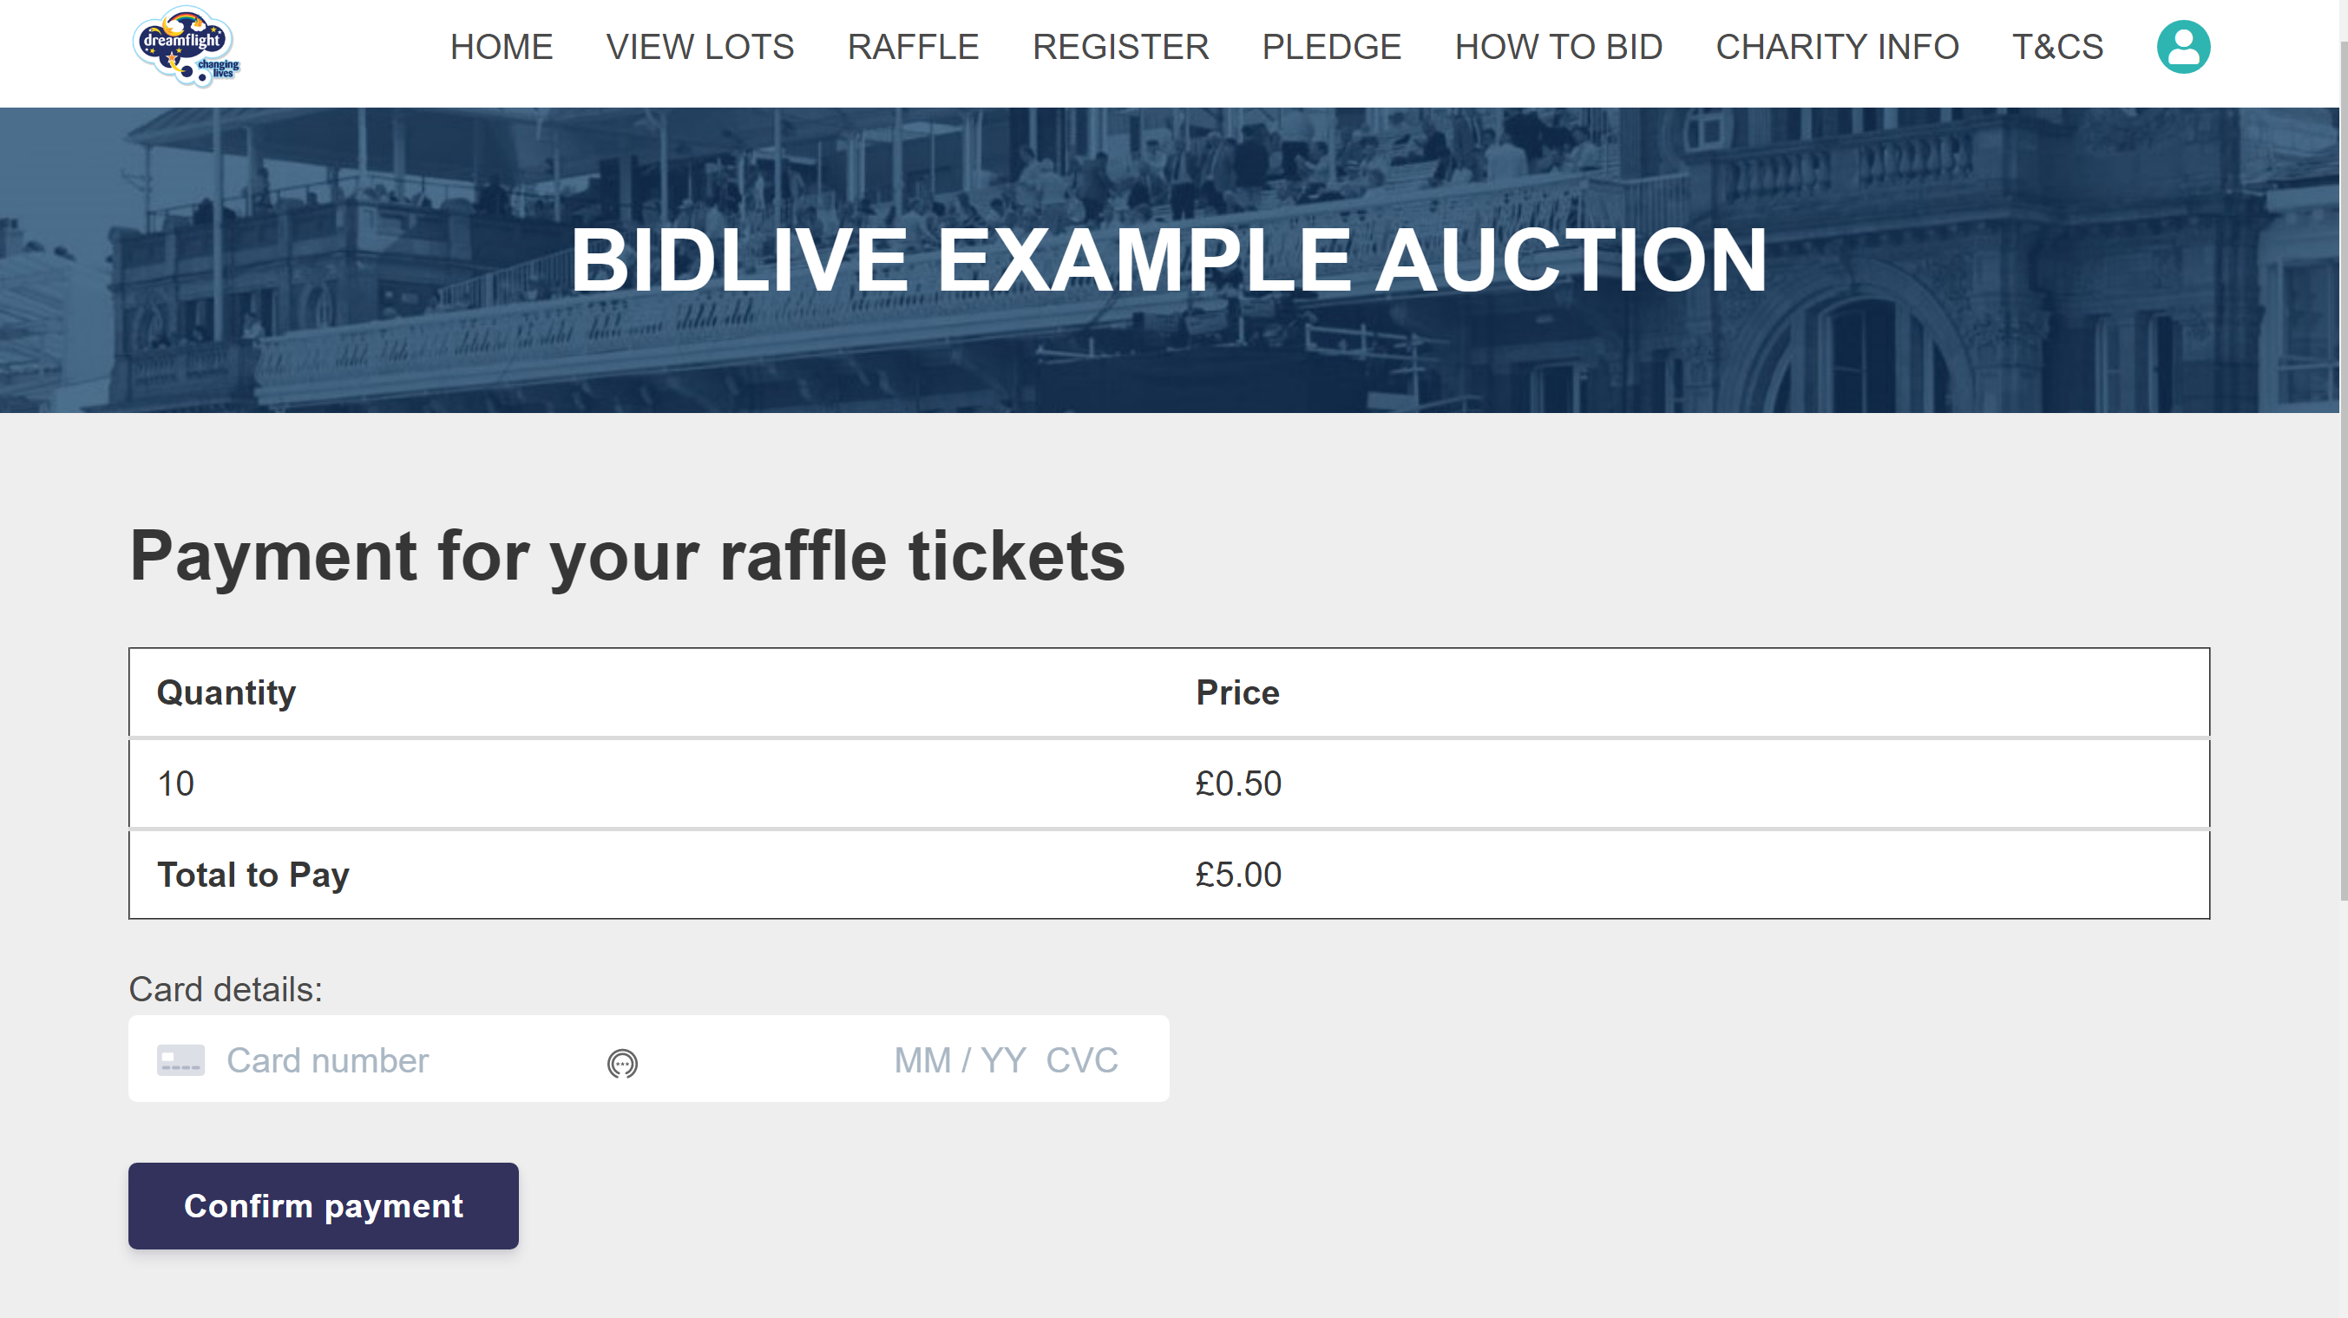Click the Quantity column header

[226, 692]
